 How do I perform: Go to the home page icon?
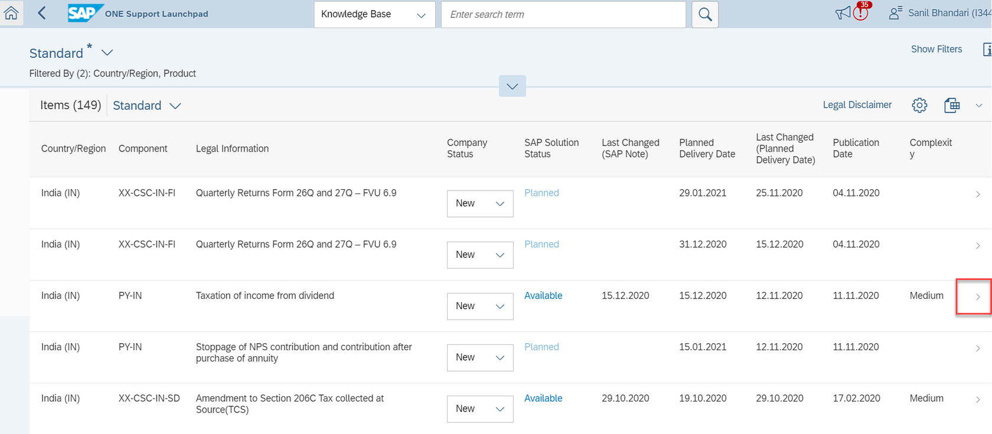click(11, 13)
